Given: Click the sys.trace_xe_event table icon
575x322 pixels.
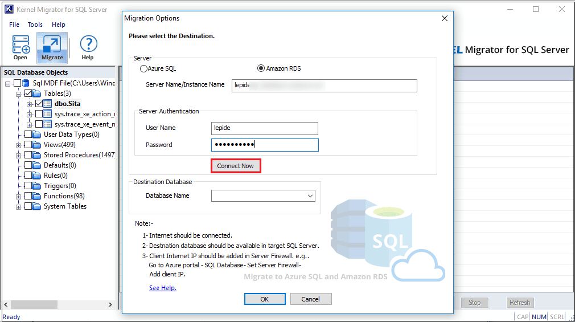Looking at the screenshot, I should (47, 124).
